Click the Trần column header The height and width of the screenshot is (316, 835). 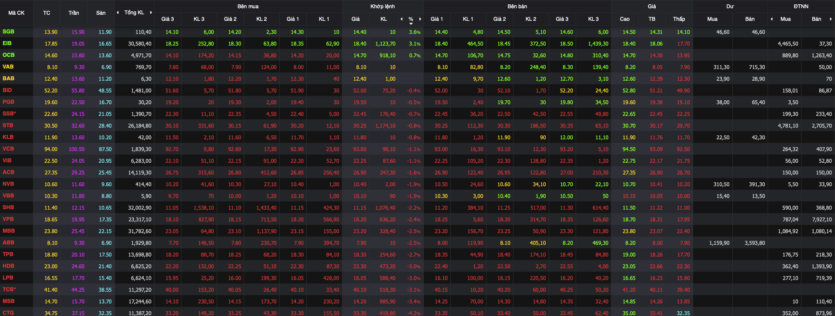point(74,13)
